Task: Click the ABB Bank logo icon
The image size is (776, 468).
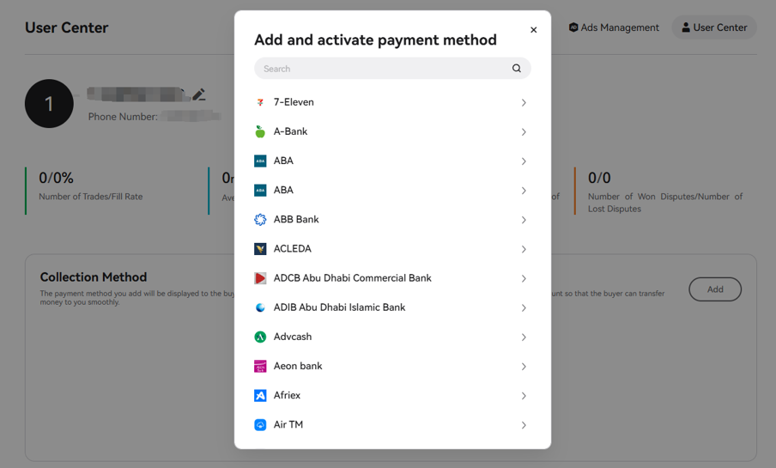Action: (260, 219)
